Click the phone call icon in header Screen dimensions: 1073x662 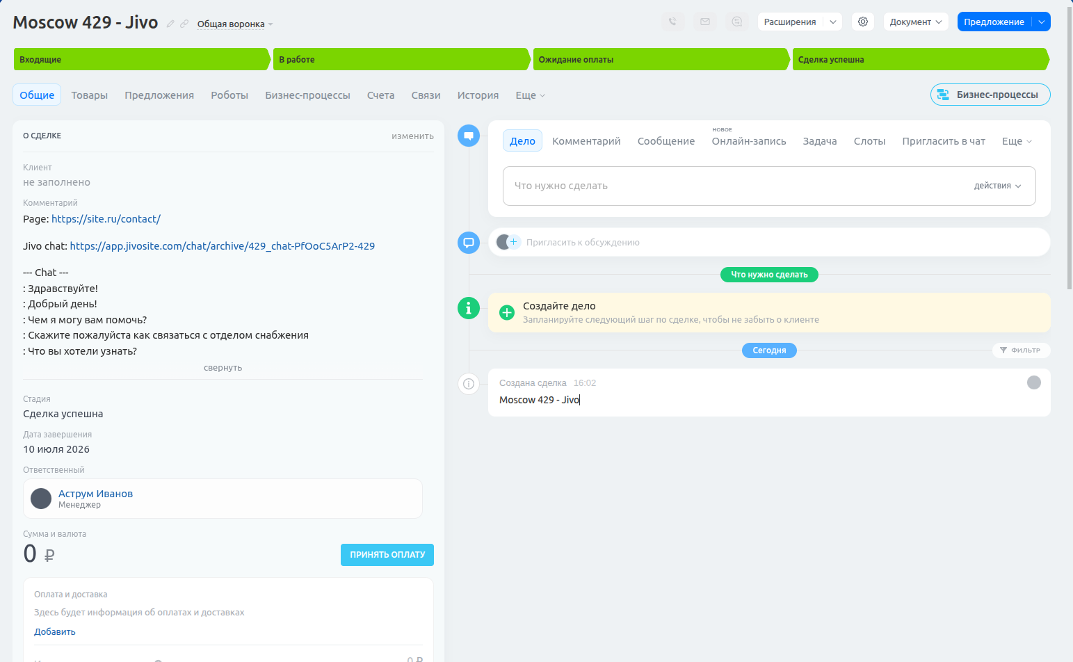(x=672, y=22)
